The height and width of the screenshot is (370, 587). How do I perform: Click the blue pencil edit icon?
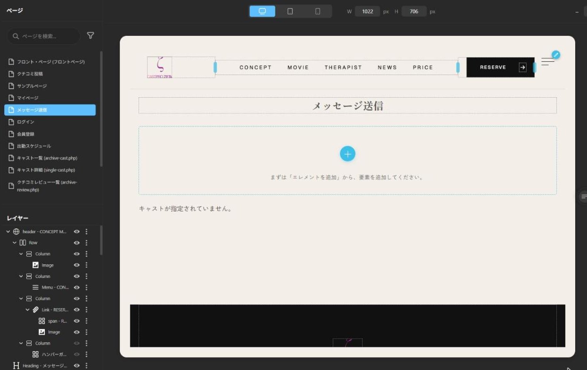pyautogui.click(x=556, y=55)
